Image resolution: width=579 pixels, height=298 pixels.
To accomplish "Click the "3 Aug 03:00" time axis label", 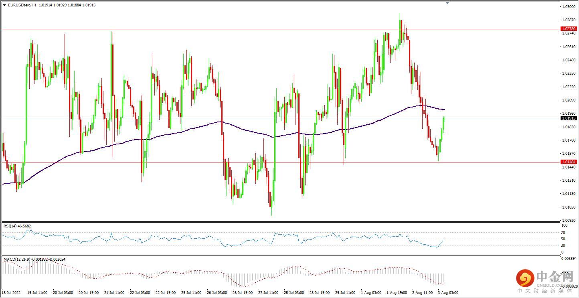I will [448, 293].
